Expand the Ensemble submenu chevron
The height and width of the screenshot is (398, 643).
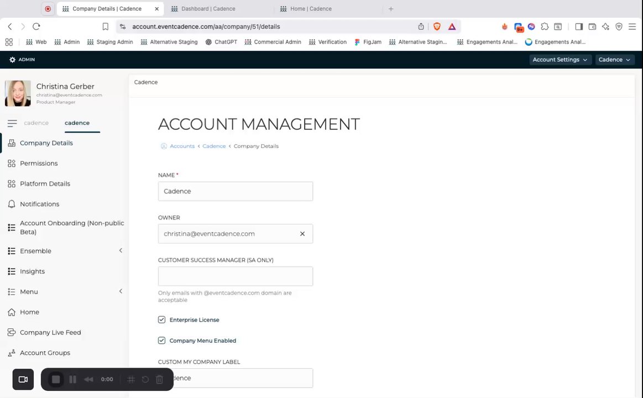(x=121, y=250)
